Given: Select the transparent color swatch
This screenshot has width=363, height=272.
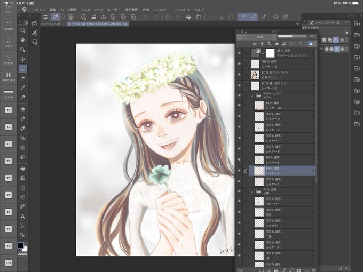Looking at the screenshot, I should pos(22,254).
